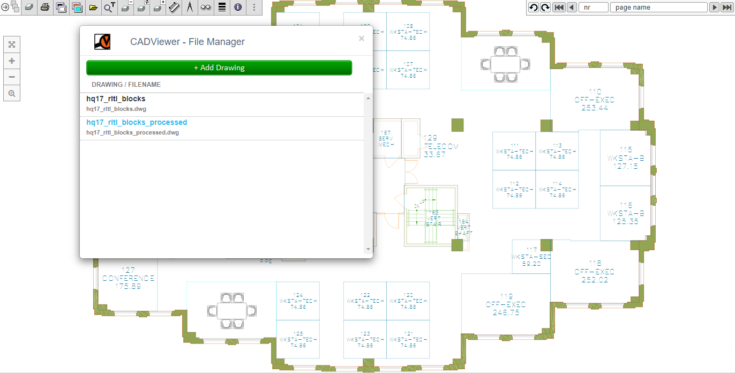The height and width of the screenshot is (373, 735).
Task: Click the green Add Drawing button
Action: [219, 68]
